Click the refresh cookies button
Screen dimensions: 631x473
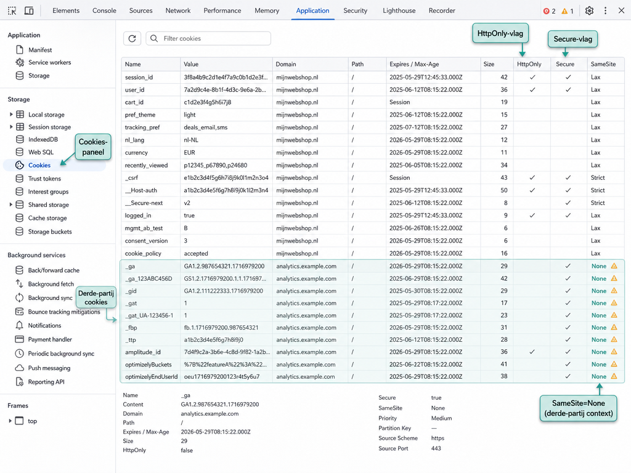point(132,39)
